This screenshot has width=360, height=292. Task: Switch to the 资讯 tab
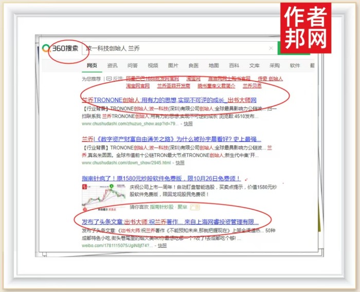(x=112, y=66)
